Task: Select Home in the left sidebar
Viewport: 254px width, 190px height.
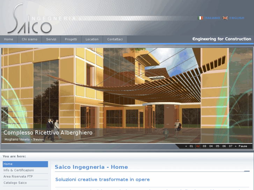Action: (x=25, y=164)
